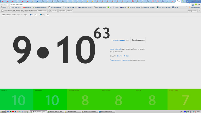Open the target language dropdown (русский)
201x113 pixels.
(x=54, y=11)
